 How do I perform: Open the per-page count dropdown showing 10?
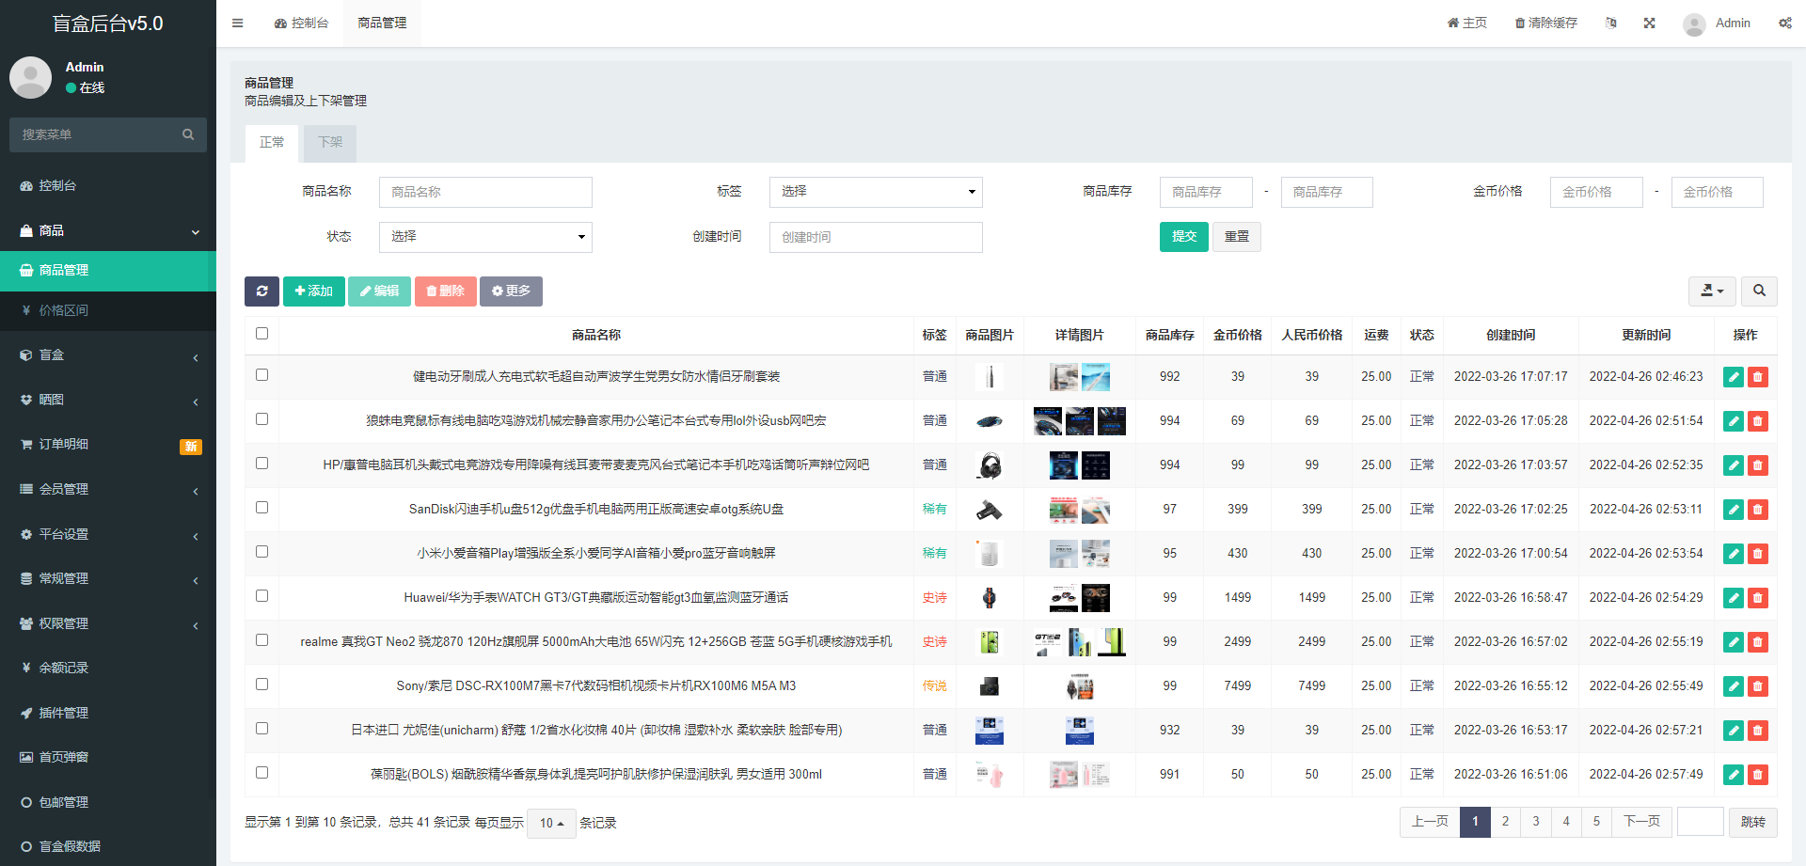(551, 823)
